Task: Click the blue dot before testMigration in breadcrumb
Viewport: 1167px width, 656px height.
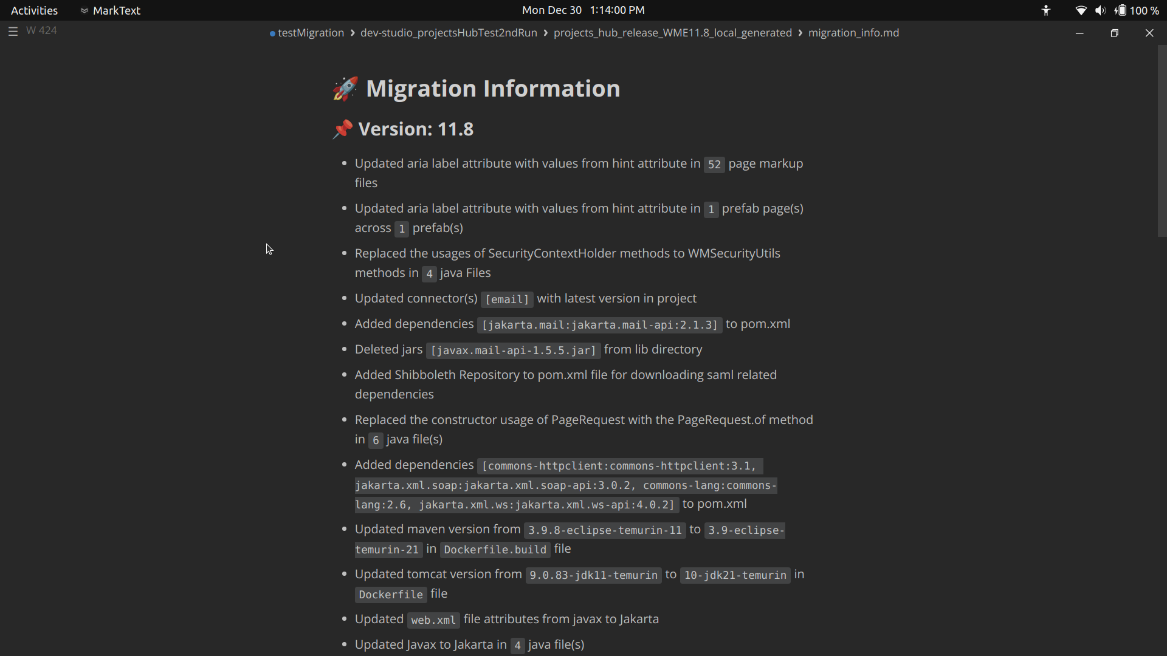Action: pyautogui.click(x=271, y=33)
